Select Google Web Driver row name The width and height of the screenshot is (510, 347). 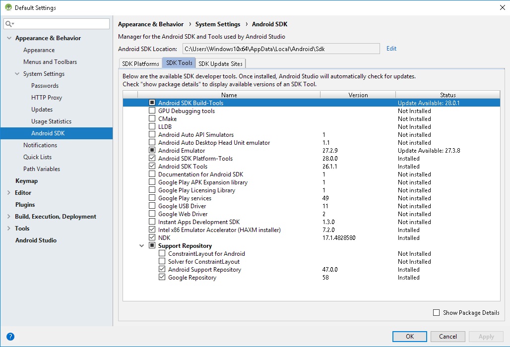click(183, 214)
